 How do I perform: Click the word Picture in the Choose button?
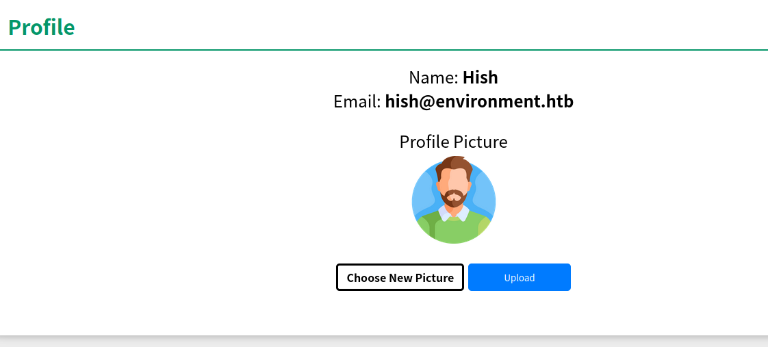(x=434, y=278)
